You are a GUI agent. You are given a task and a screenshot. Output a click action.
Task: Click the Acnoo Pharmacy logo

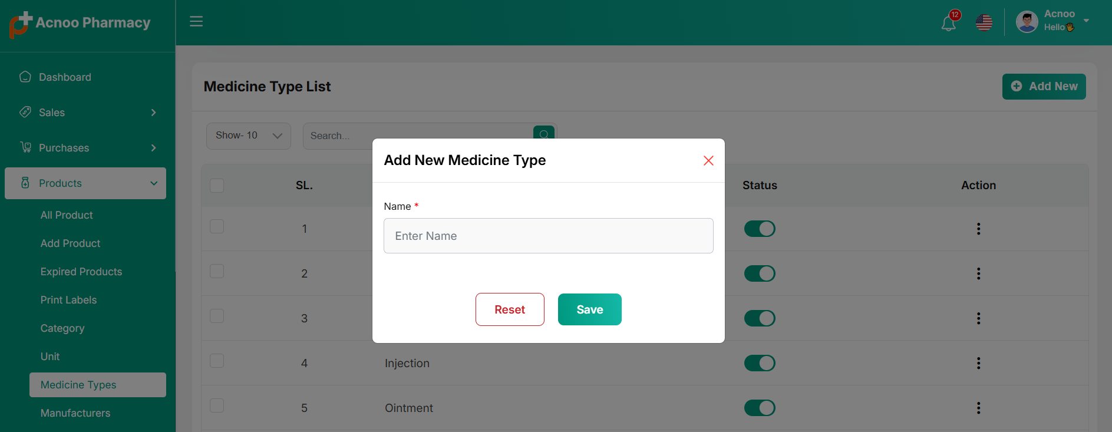80,24
